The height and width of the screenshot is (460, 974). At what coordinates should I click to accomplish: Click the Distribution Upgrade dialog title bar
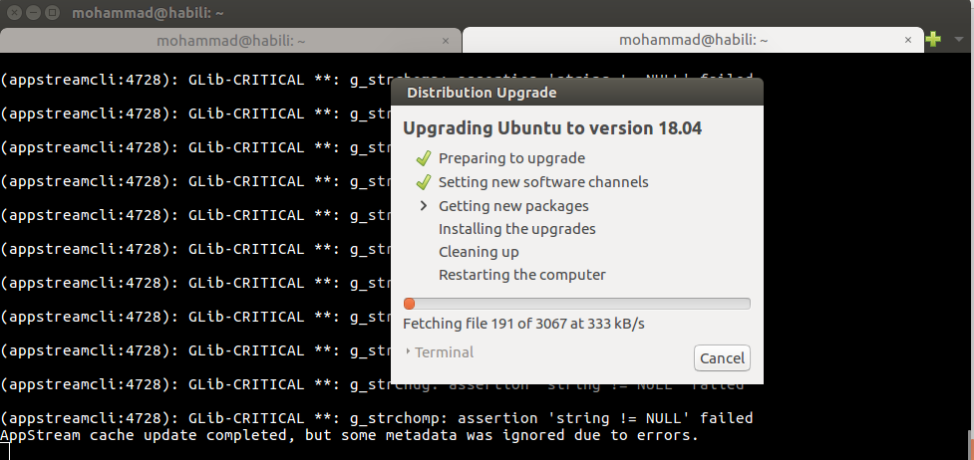576,93
